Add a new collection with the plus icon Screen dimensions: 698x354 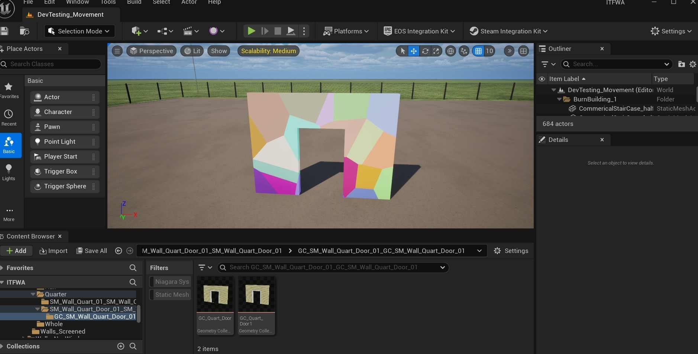click(121, 346)
